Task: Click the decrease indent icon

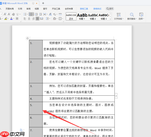Action: 36,14
